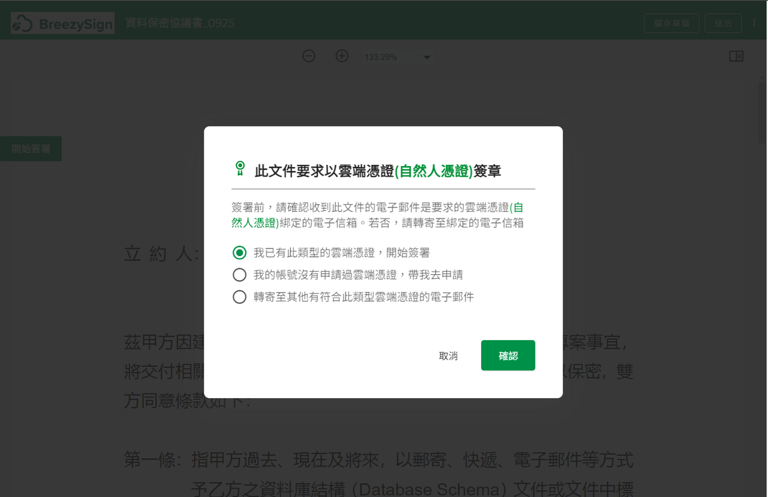Choose 我的帳號沒有申請過雲端憑證，帶我去申請 radio option
The height and width of the screenshot is (497, 768).
click(x=239, y=275)
